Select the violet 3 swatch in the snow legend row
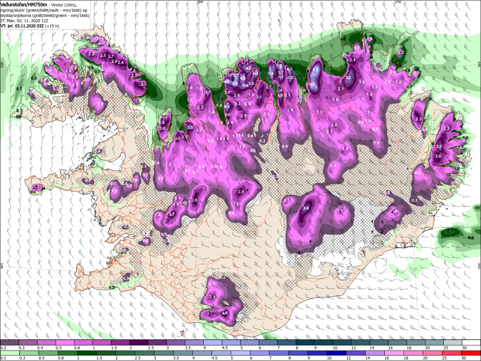481x361 pixels. point(176,343)
